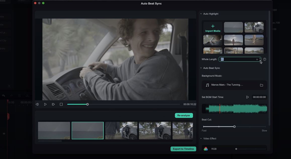Click the right panel vertical scrollbar
Viewport: 291px width, 159px height.
click(x=269, y=68)
